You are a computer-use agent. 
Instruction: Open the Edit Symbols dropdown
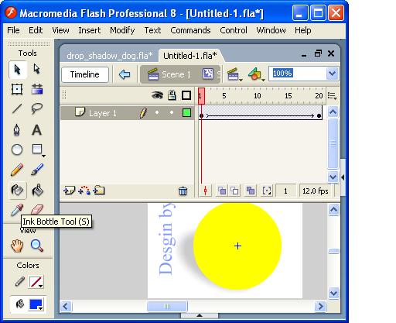[x=256, y=74]
